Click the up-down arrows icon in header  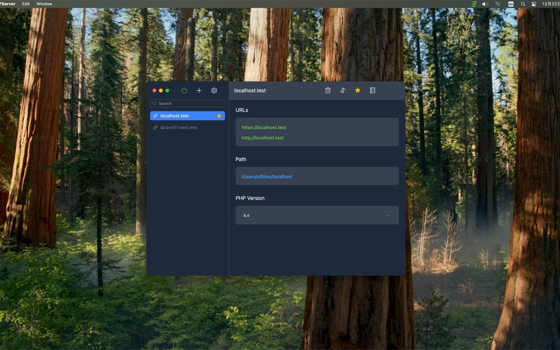click(342, 90)
